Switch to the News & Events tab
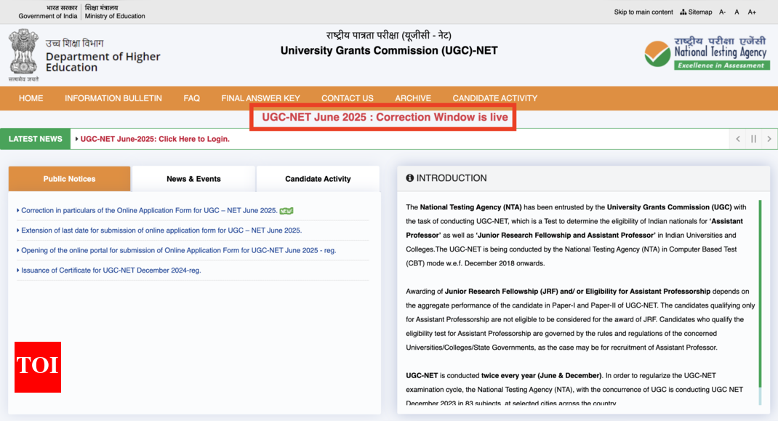Viewport: 778px width, 421px height. point(193,178)
